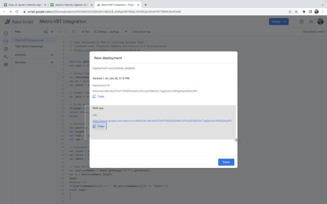Click code line with exerciseNames = sheet.getRange
Image resolution: width=327 pixels, height=204 pixels.
coord(110,170)
